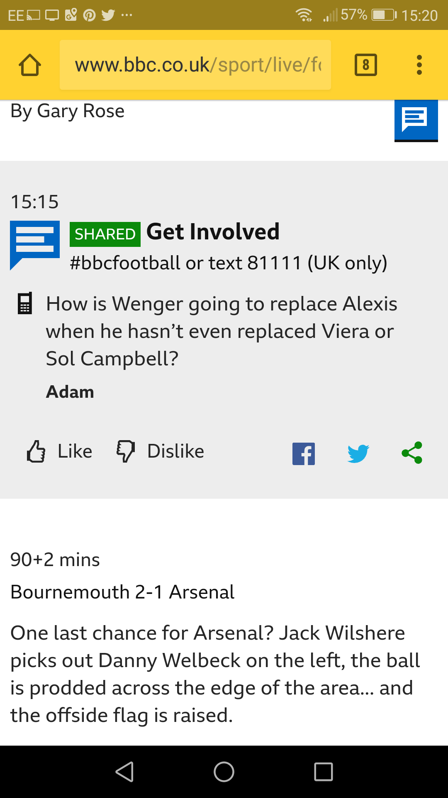This screenshot has width=448, height=798.
Task: Tap the Pinterest notification in status bar
Action: pos(89,15)
